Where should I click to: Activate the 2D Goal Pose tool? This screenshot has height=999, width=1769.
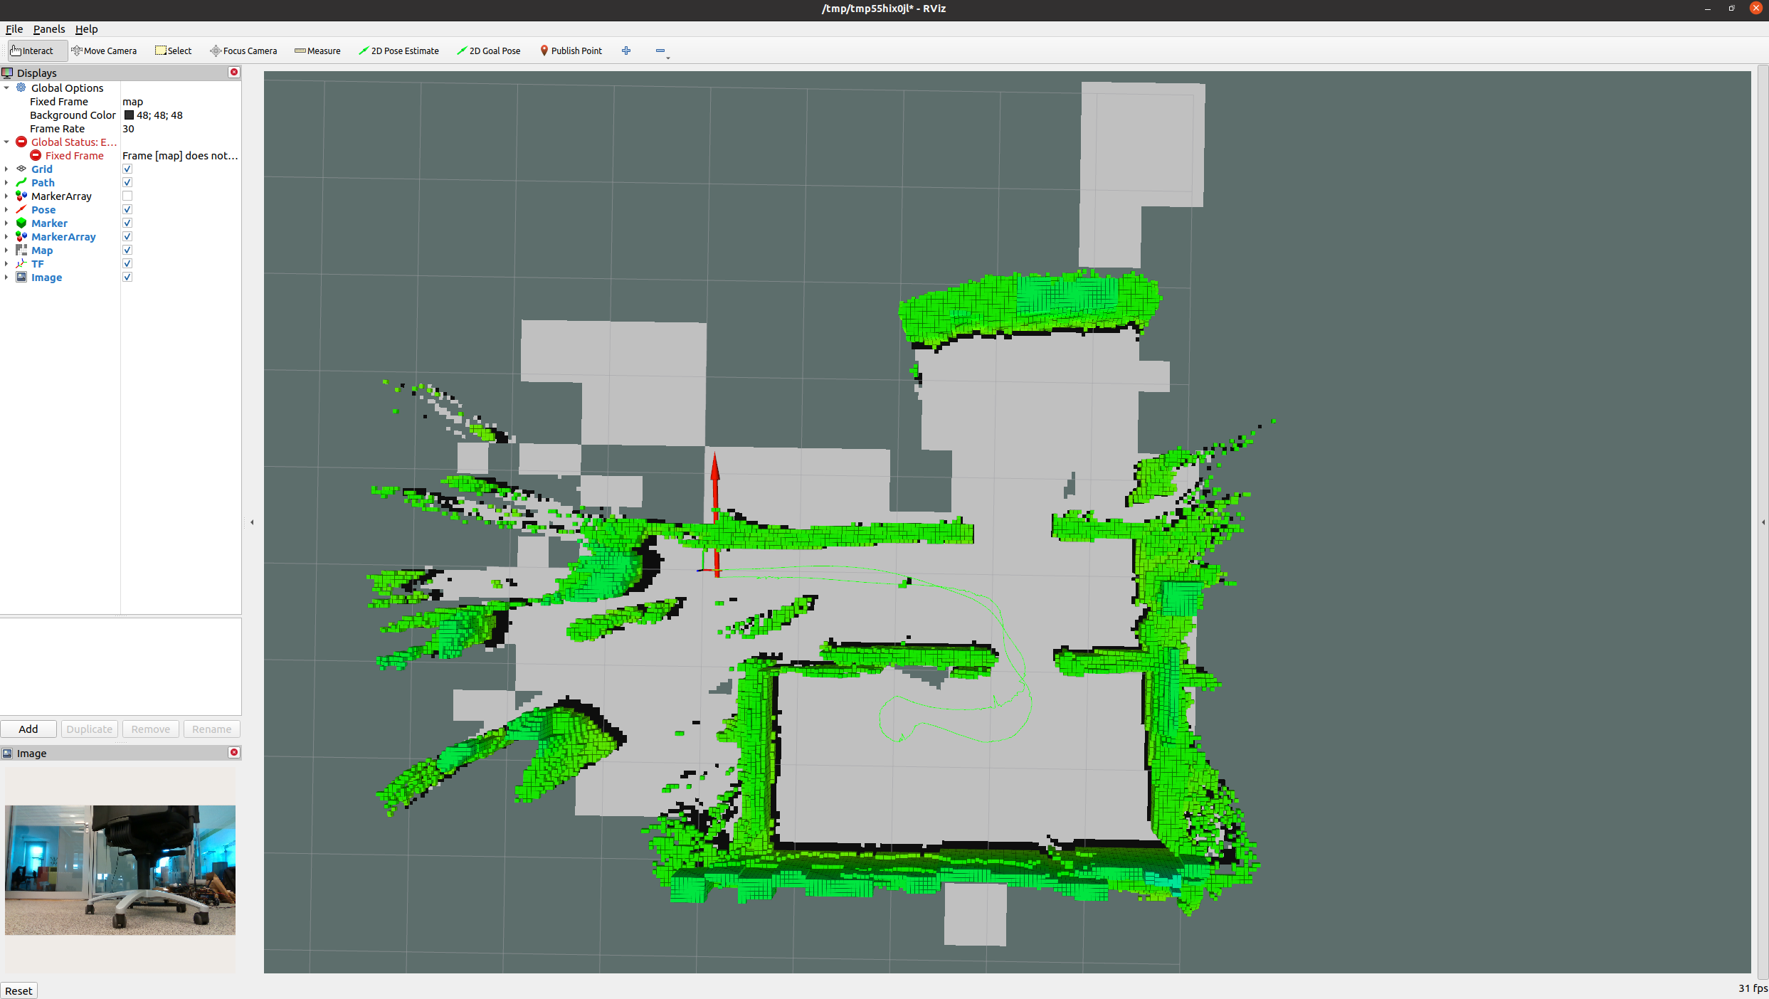489,51
